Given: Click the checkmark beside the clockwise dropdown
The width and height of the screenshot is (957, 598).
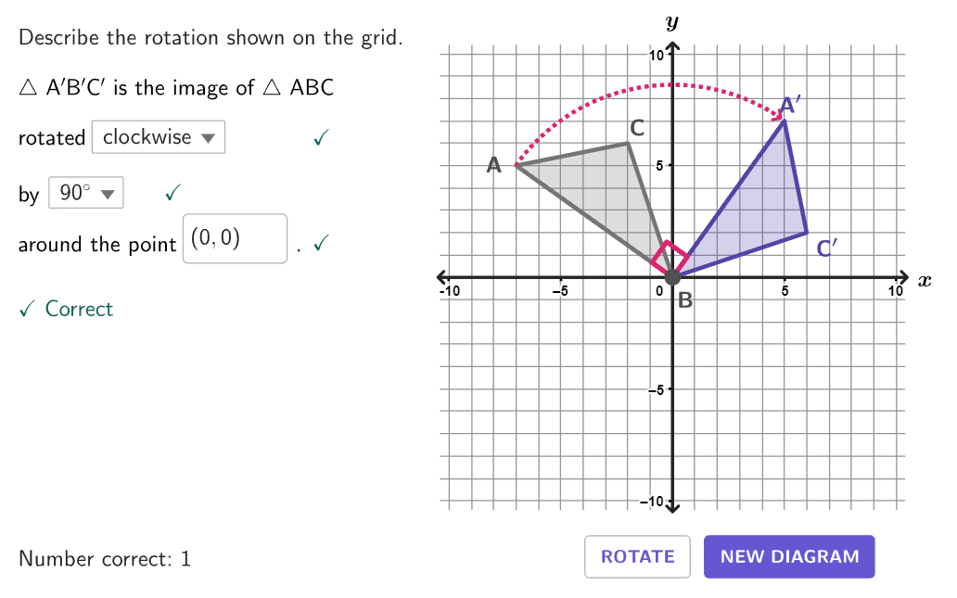Looking at the screenshot, I should pyautogui.click(x=320, y=138).
